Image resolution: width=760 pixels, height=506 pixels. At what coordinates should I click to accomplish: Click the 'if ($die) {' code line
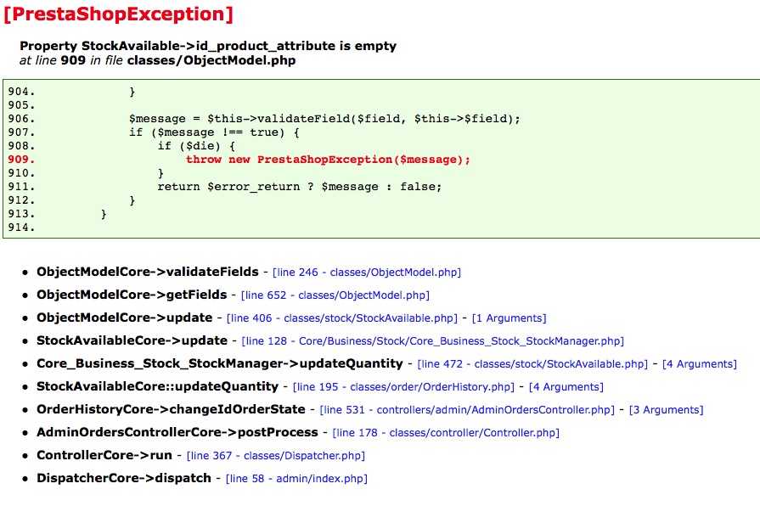[196, 146]
